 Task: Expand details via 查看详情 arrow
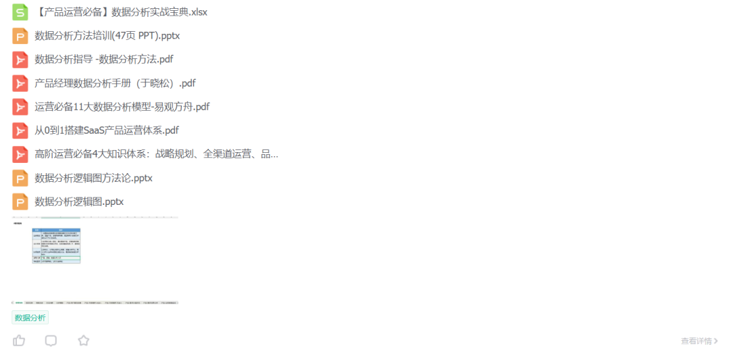pos(700,341)
